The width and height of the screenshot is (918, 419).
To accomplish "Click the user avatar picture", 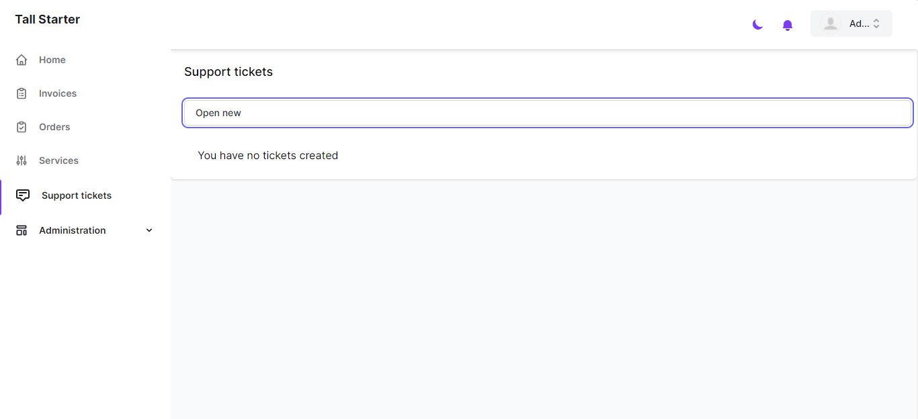I will (831, 24).
